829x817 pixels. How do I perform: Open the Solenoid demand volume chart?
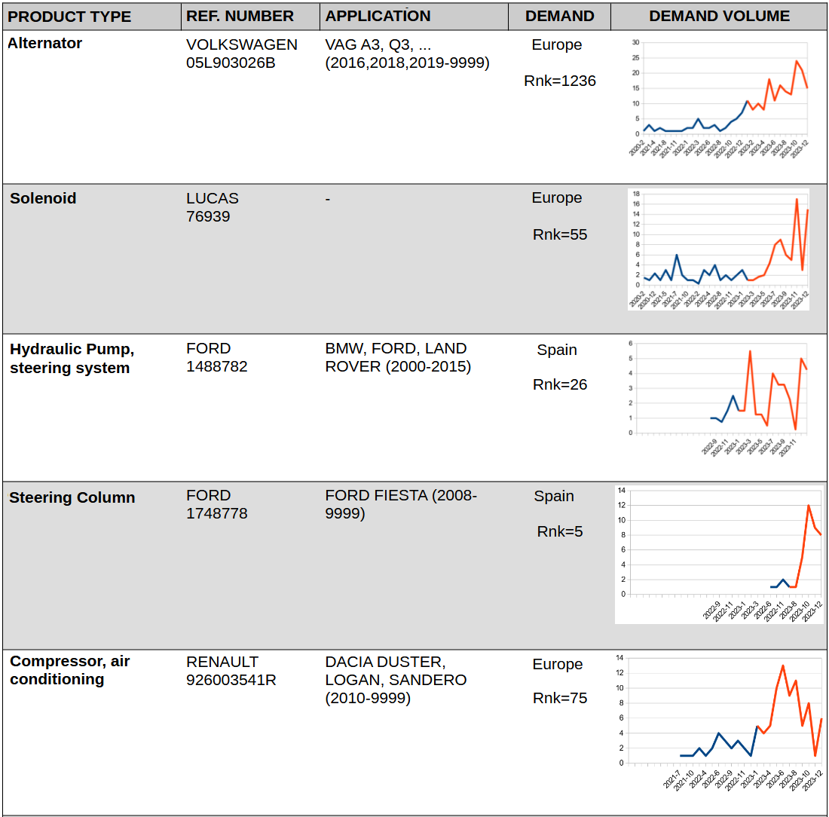[x=718, y=249]
